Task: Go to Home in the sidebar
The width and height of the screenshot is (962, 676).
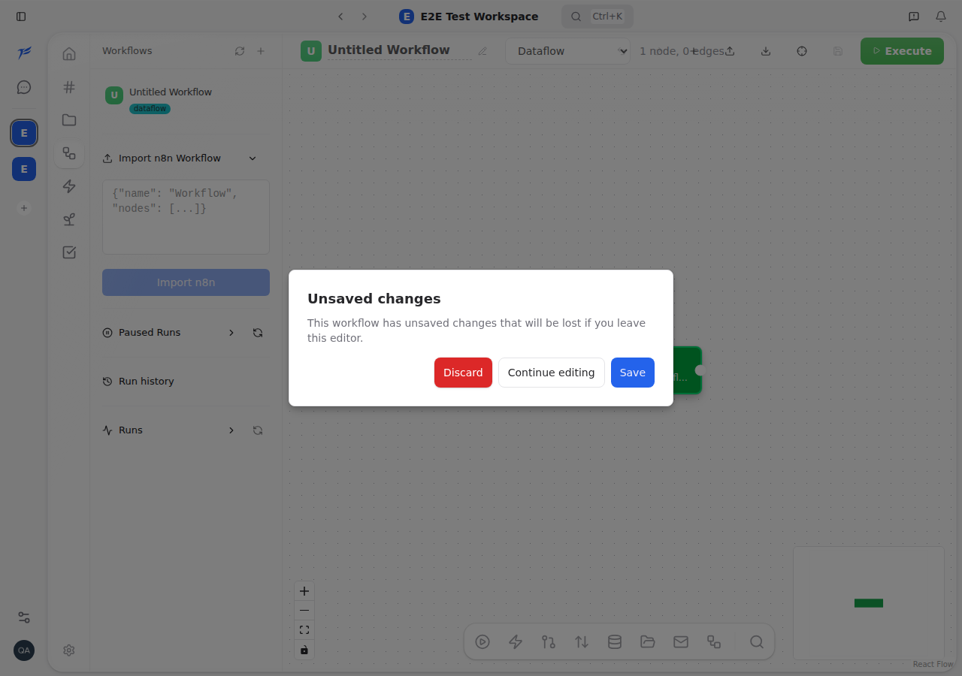Action: pyautogui.click(x=69, y=54)
